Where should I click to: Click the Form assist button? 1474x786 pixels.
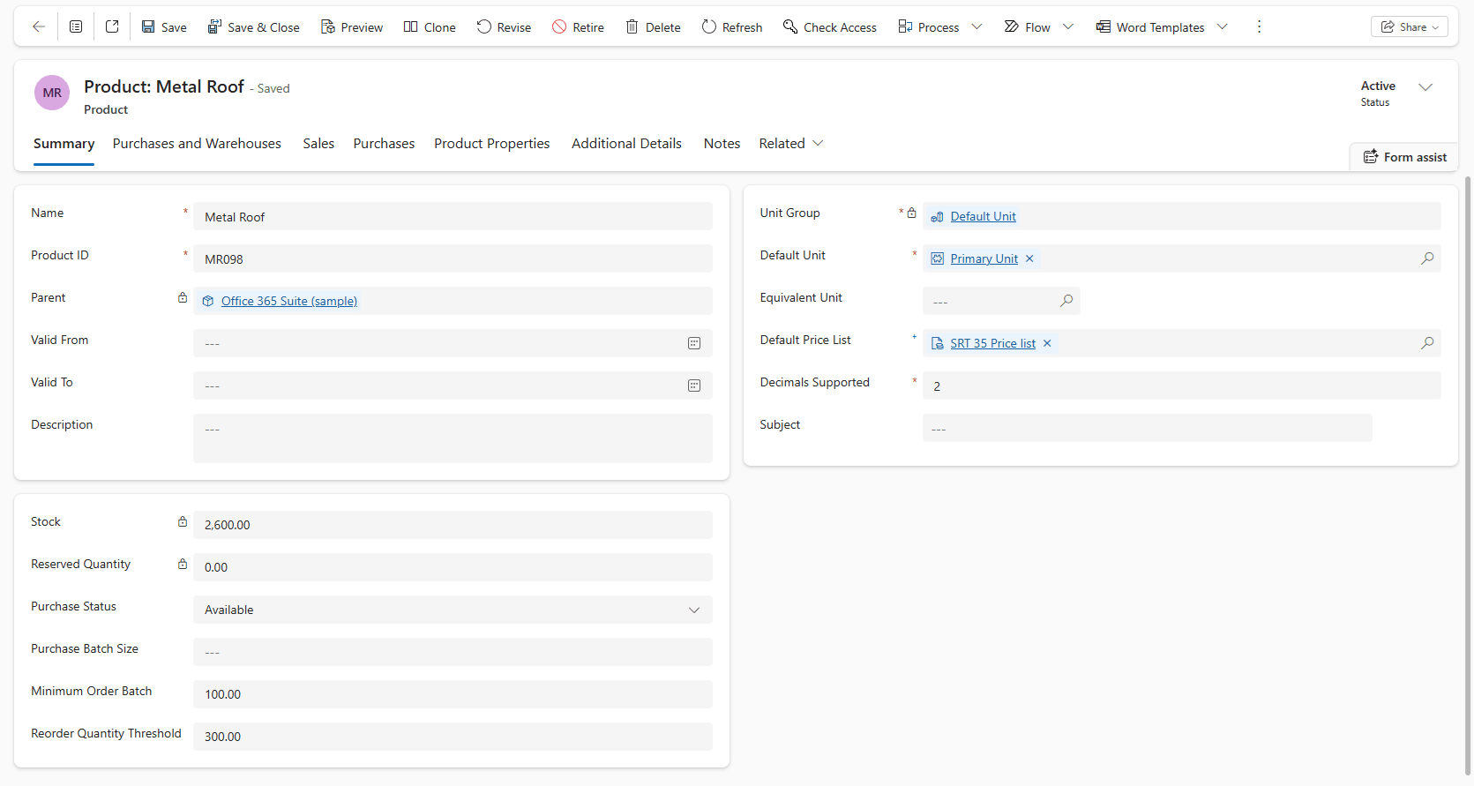1404,157
